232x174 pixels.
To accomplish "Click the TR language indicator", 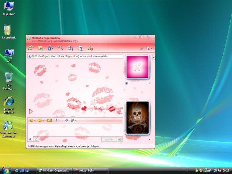I will (187, 170).
